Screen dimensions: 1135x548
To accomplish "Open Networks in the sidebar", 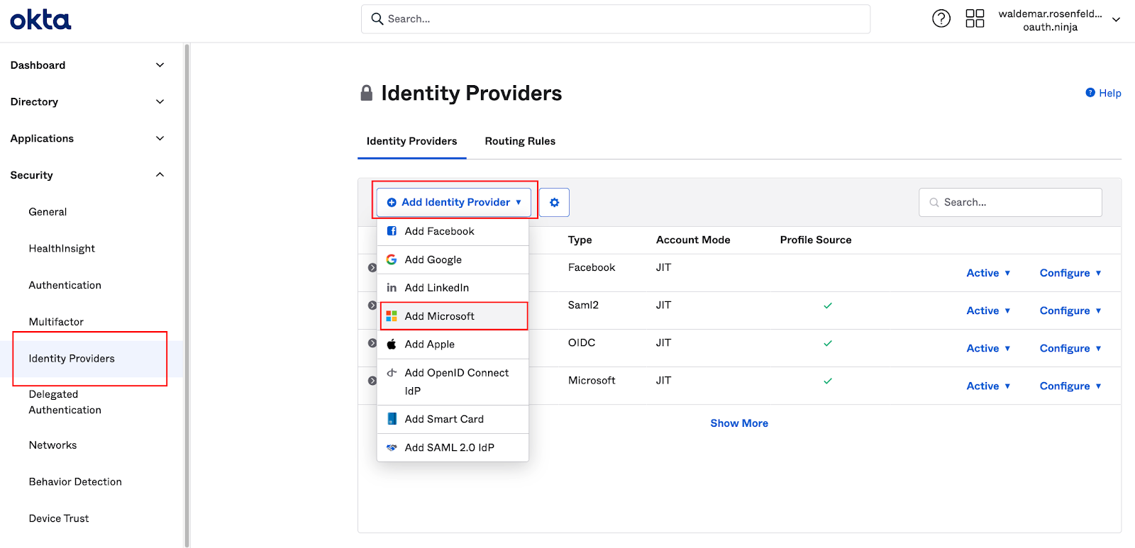I will tap(52, 445).
